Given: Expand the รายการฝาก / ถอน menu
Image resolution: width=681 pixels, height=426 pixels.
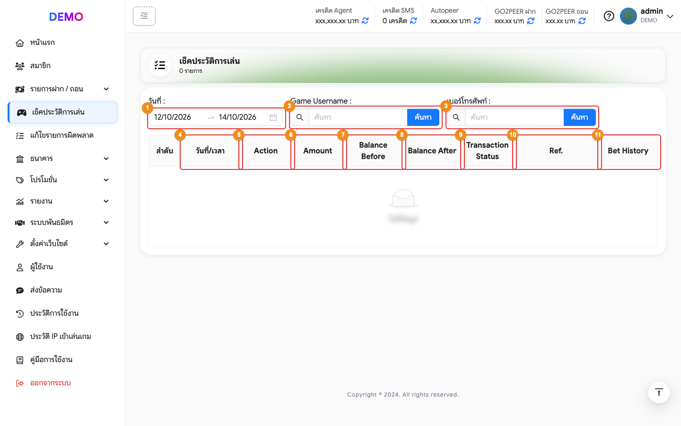Looking at the screenshot, I should (x=106, y=89).
